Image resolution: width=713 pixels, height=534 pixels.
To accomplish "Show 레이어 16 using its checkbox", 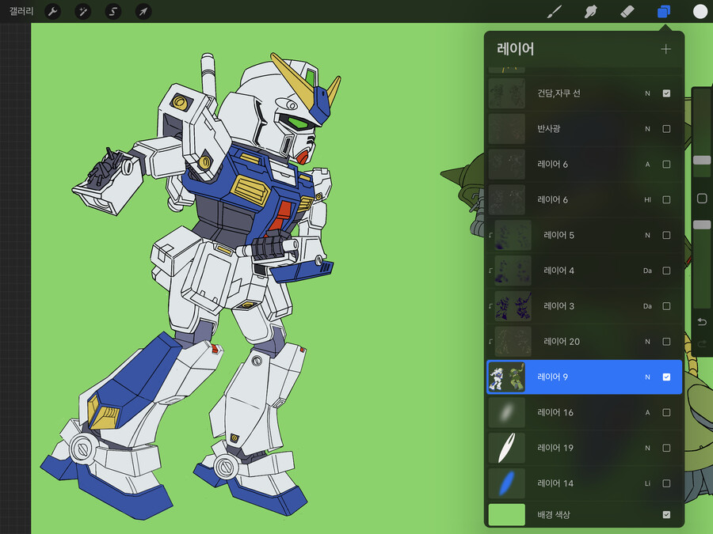I will pos(666,412).
